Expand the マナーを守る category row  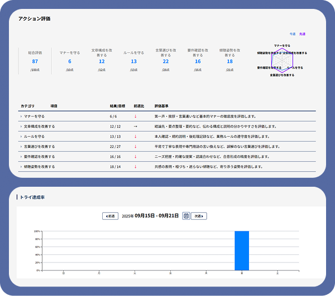(x=22, y=117)
